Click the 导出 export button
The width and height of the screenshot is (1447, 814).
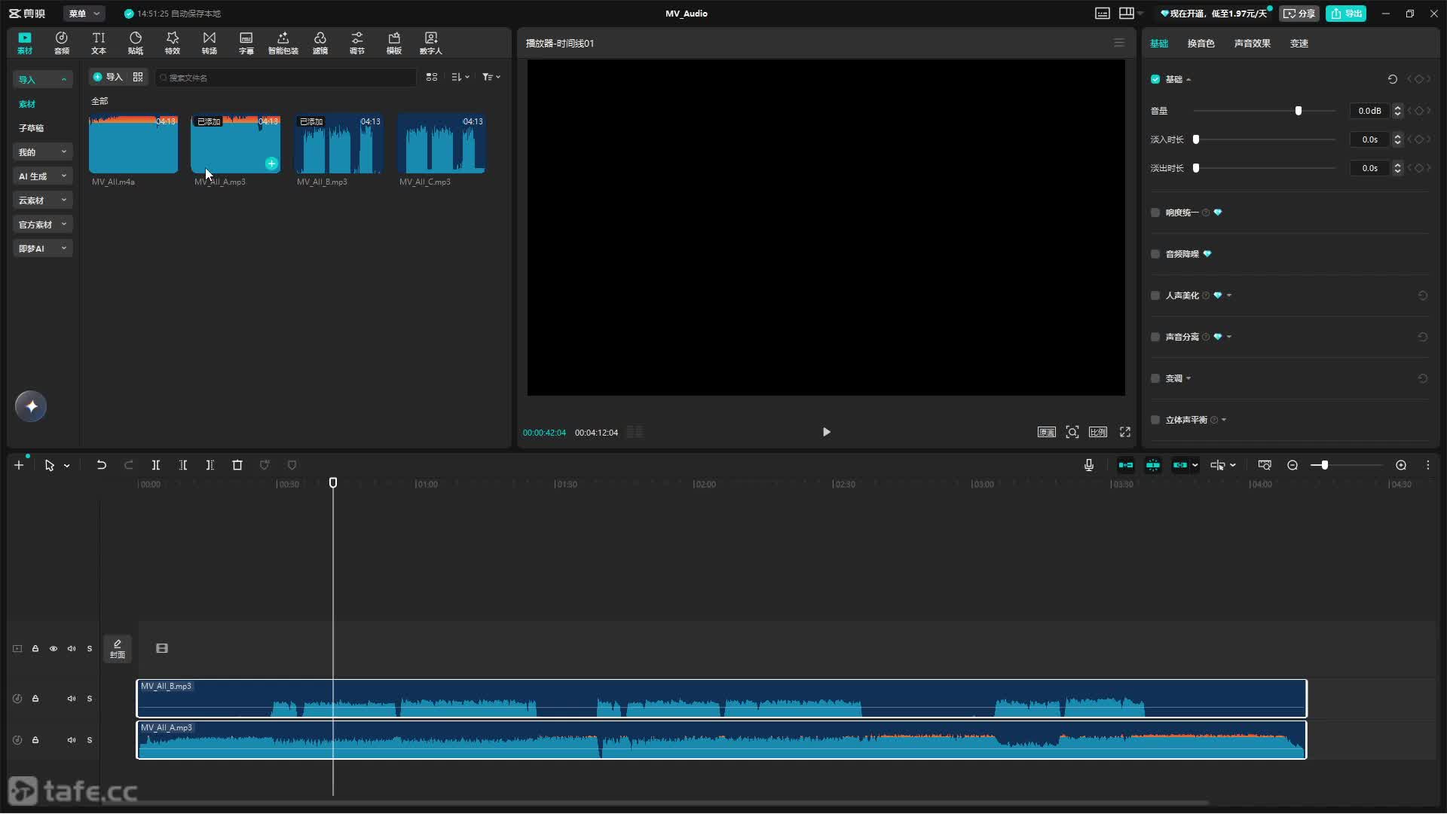click(x=1346, y=14)
